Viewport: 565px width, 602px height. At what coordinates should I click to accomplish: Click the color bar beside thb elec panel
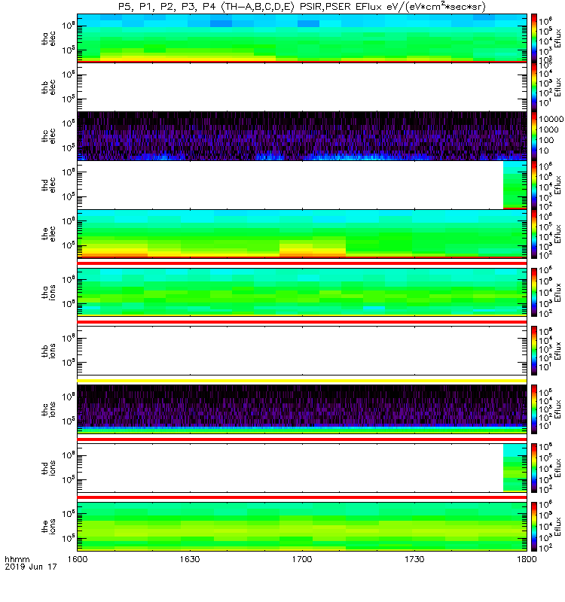coord(534,87)
